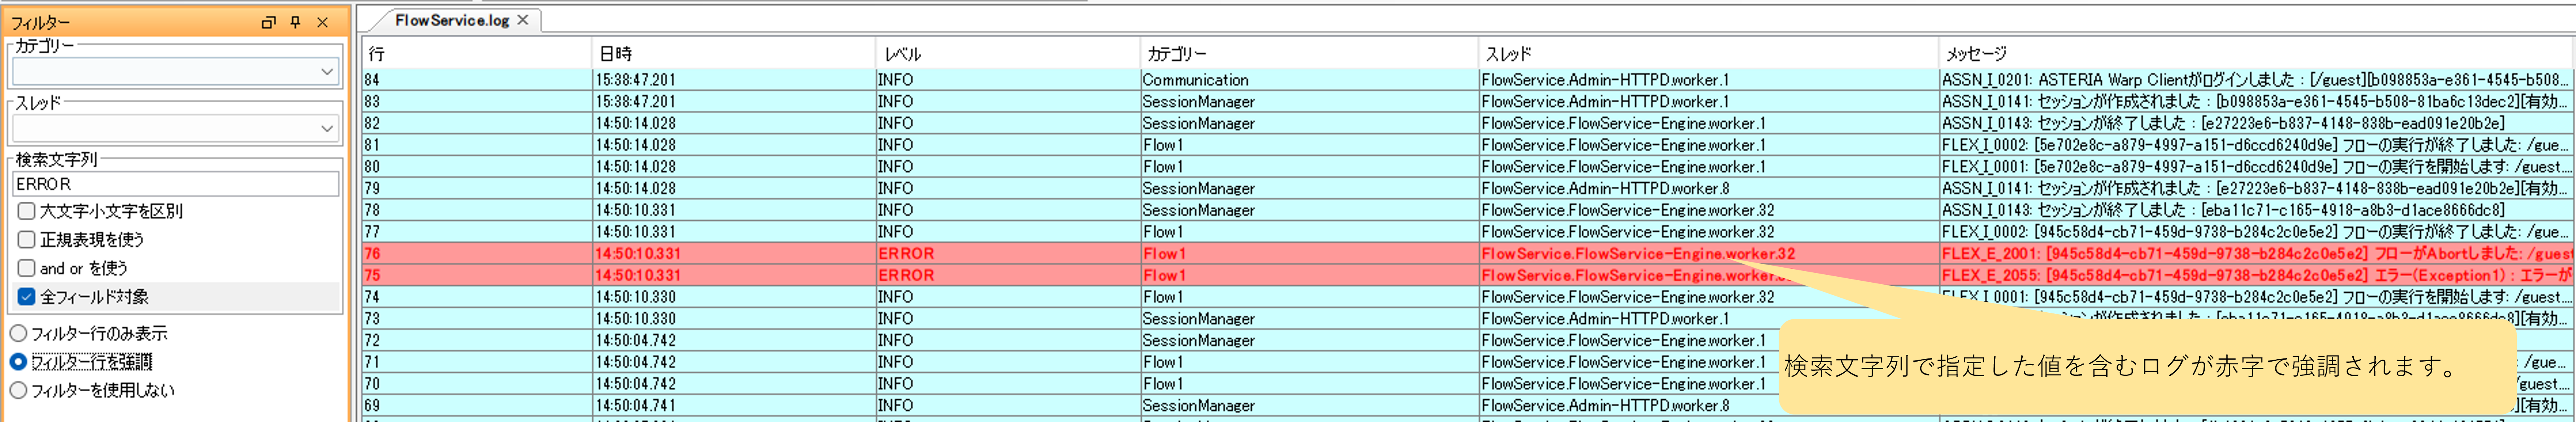Close the フィルター panel

click(322, 22)
